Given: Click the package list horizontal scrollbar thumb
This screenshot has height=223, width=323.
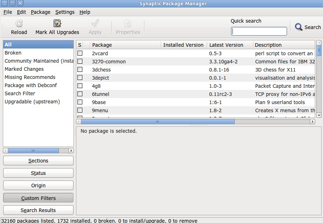Looking at the screenshot, I should pyautogui.click(x=158, y=121).
